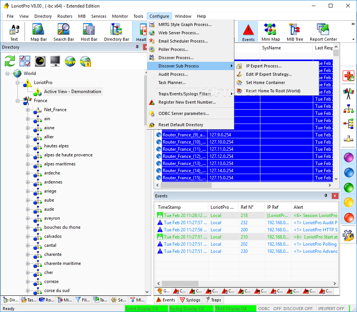Click the gear and wrench settings icon
This screenshot has height=312, width=357.
pyautogui.click(x=349, y=235)
